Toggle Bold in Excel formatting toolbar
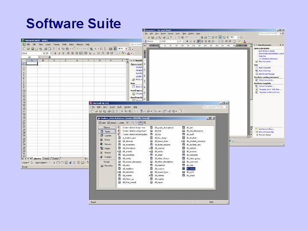This screenshot has width=308, height=231. click(x=55, y=53)
